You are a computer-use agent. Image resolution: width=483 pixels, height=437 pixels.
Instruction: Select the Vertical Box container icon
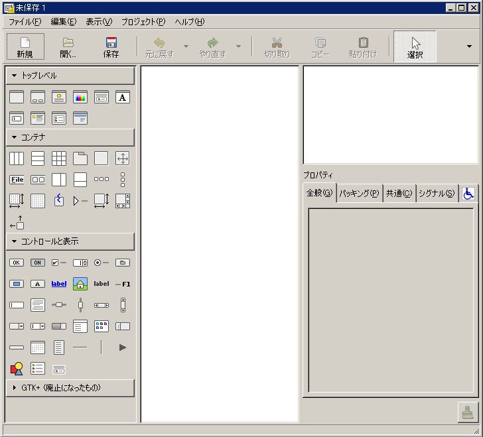click(x=38, y=158)
